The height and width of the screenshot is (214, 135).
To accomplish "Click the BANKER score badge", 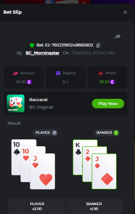I will pyautogui.click(x=116, y=133).
